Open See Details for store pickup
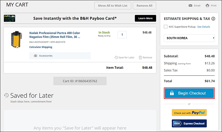The height and width of the screenshot is (132, 222). pos(204,27)
